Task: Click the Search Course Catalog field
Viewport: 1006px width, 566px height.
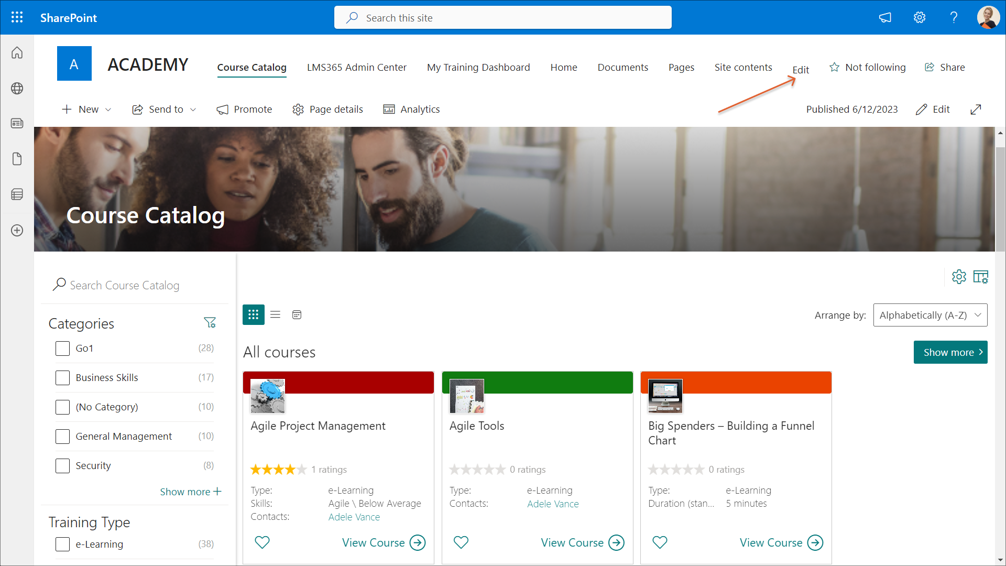Action: pyautogui.click(x=125, y=285)
